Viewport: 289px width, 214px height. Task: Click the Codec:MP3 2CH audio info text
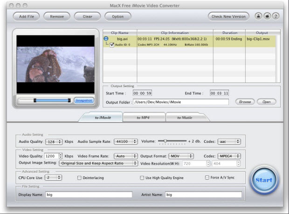tap(148, 45)
